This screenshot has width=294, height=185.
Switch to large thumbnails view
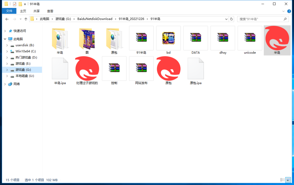coord(288,180)
